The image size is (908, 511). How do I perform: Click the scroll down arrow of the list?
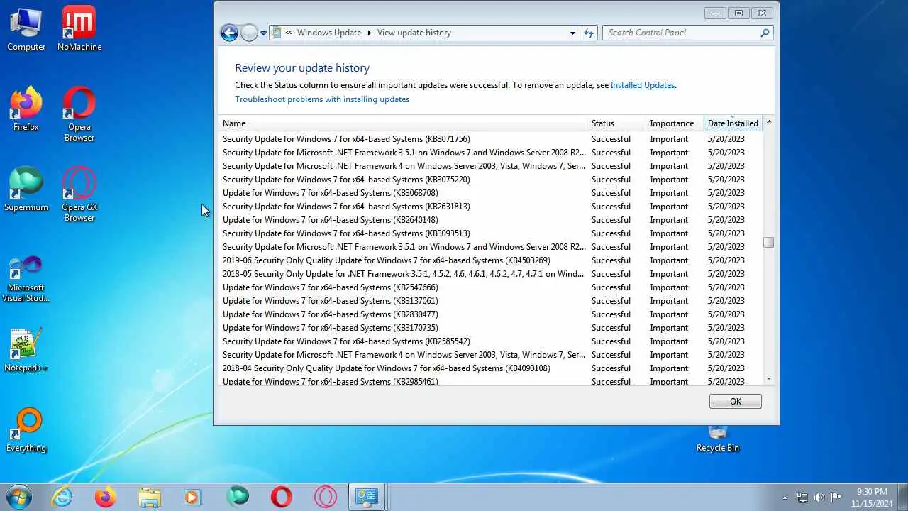[x=768, y=379]
